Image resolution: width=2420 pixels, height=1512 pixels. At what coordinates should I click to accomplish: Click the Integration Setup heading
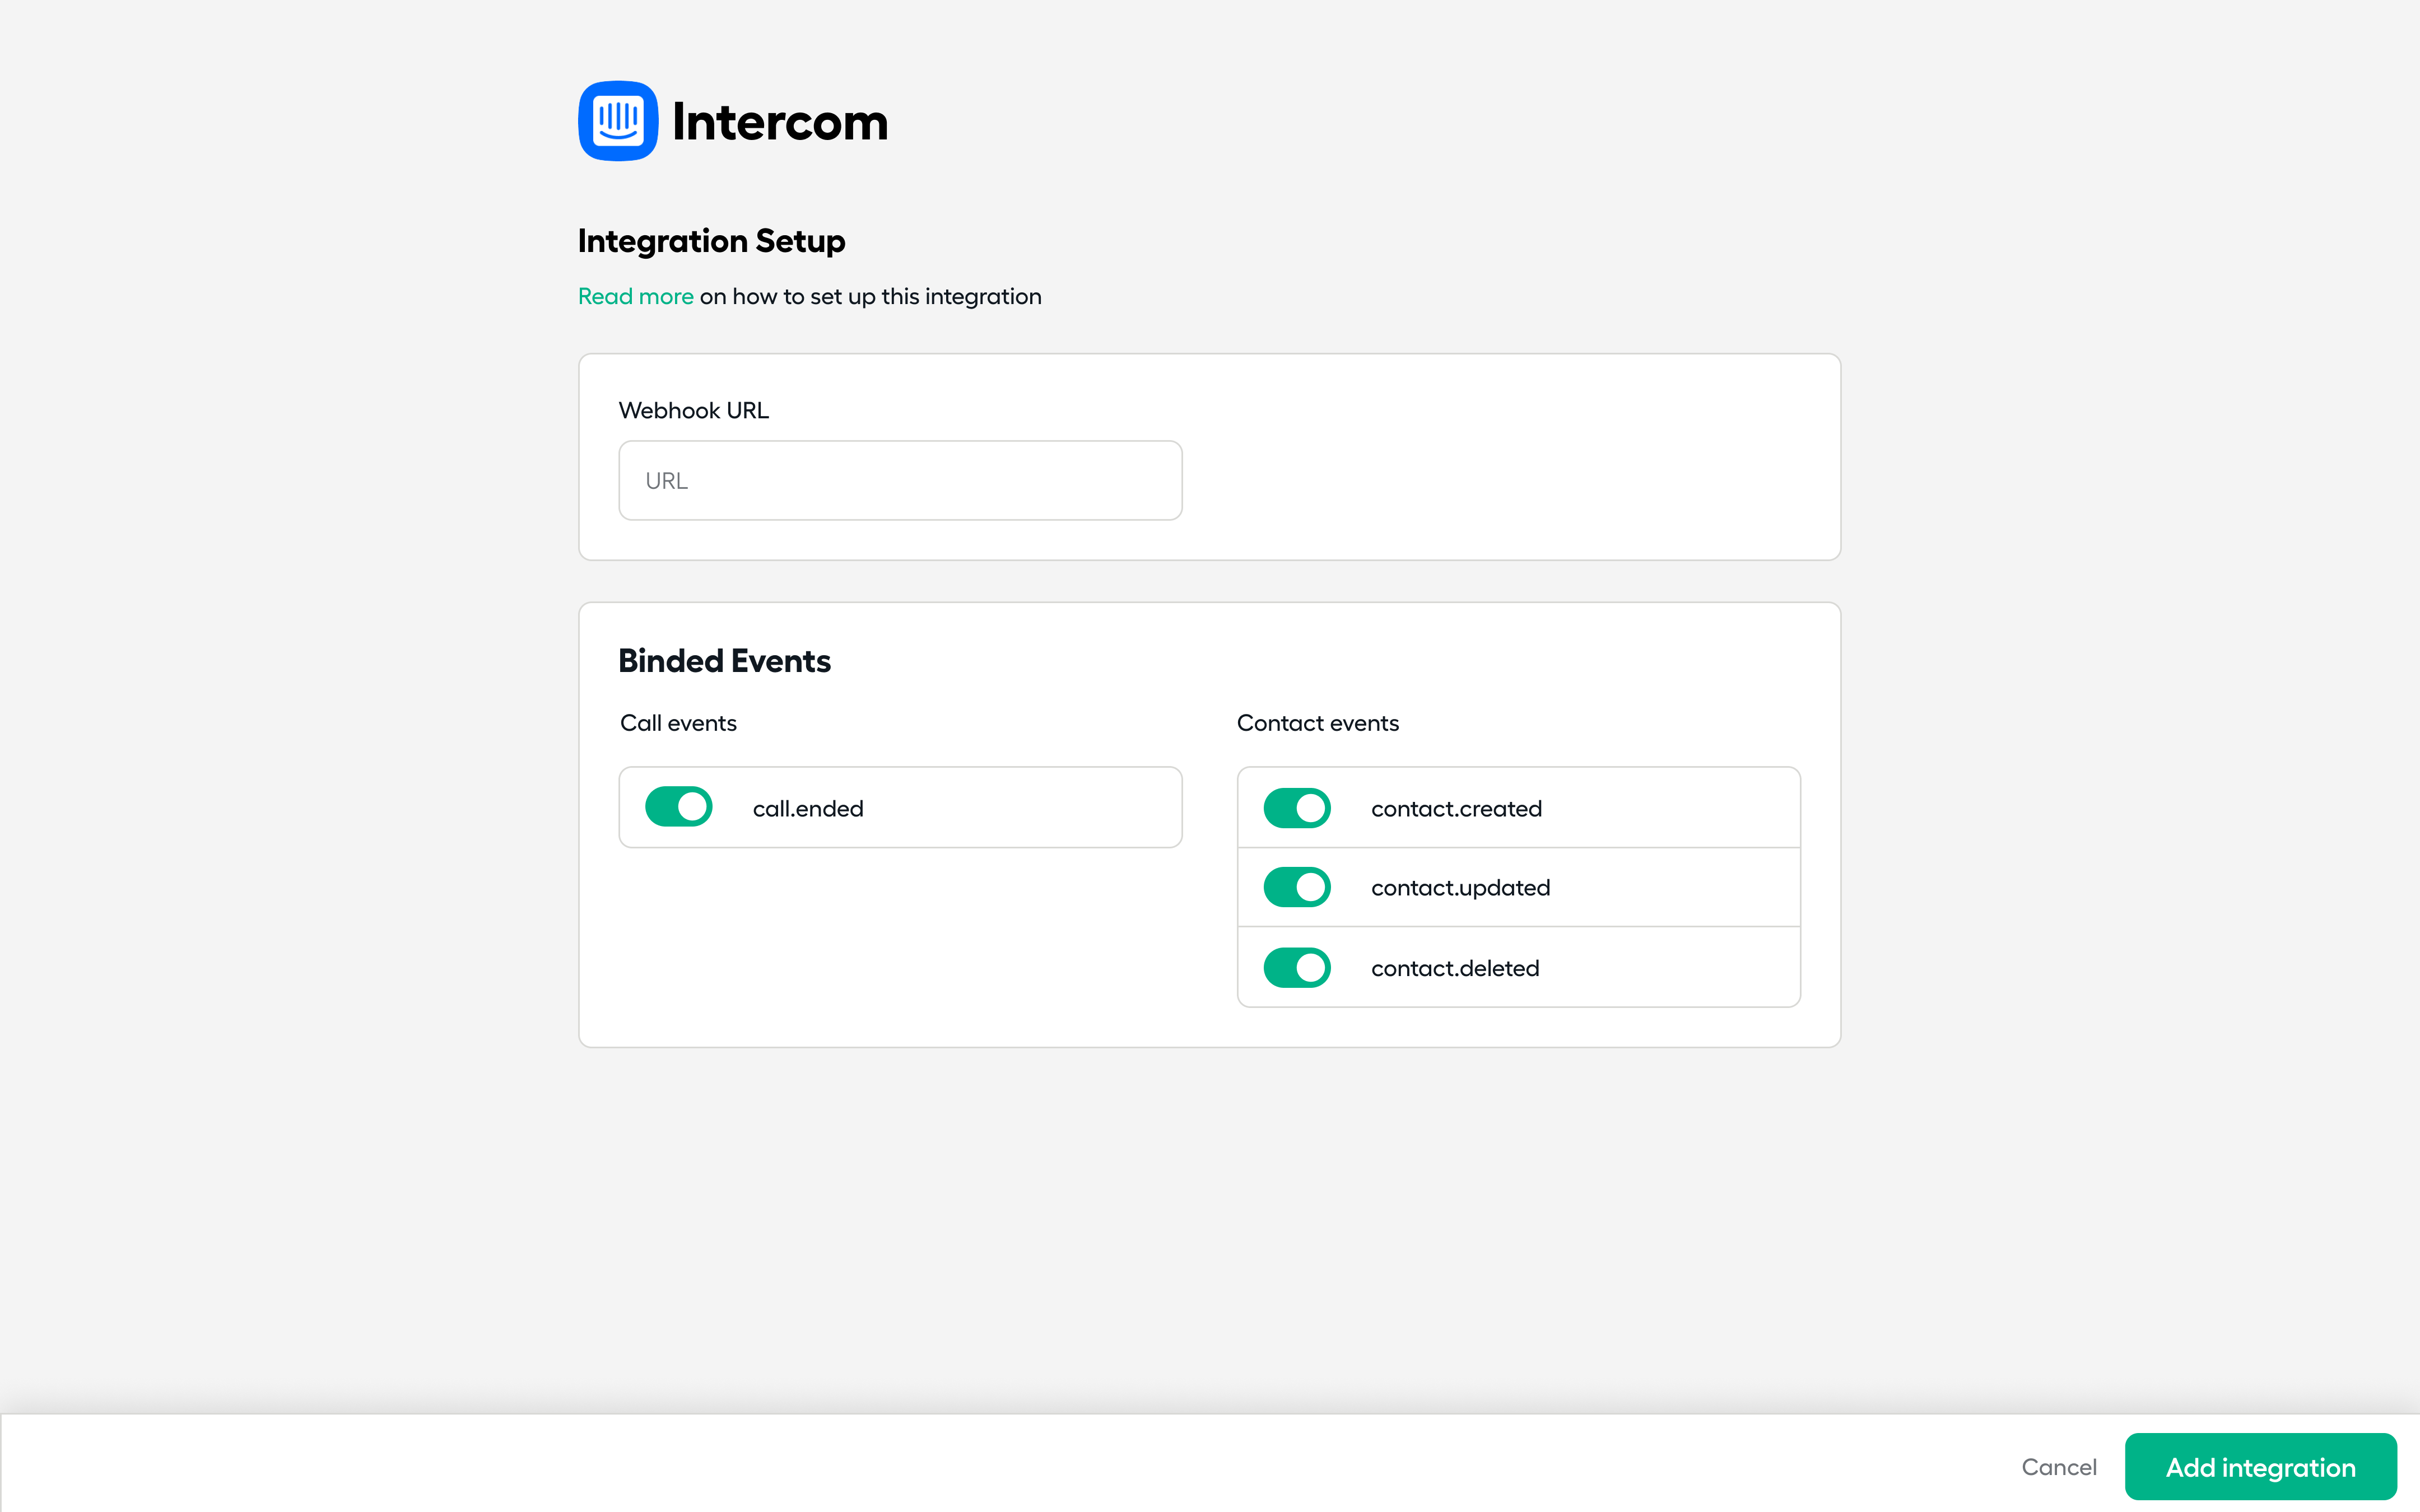[711, 241]
